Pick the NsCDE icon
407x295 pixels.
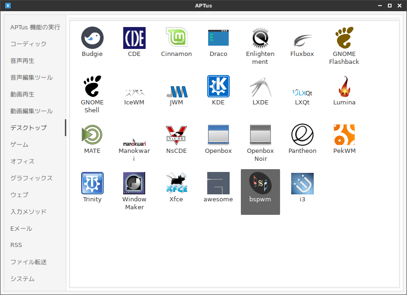(176, 135)
